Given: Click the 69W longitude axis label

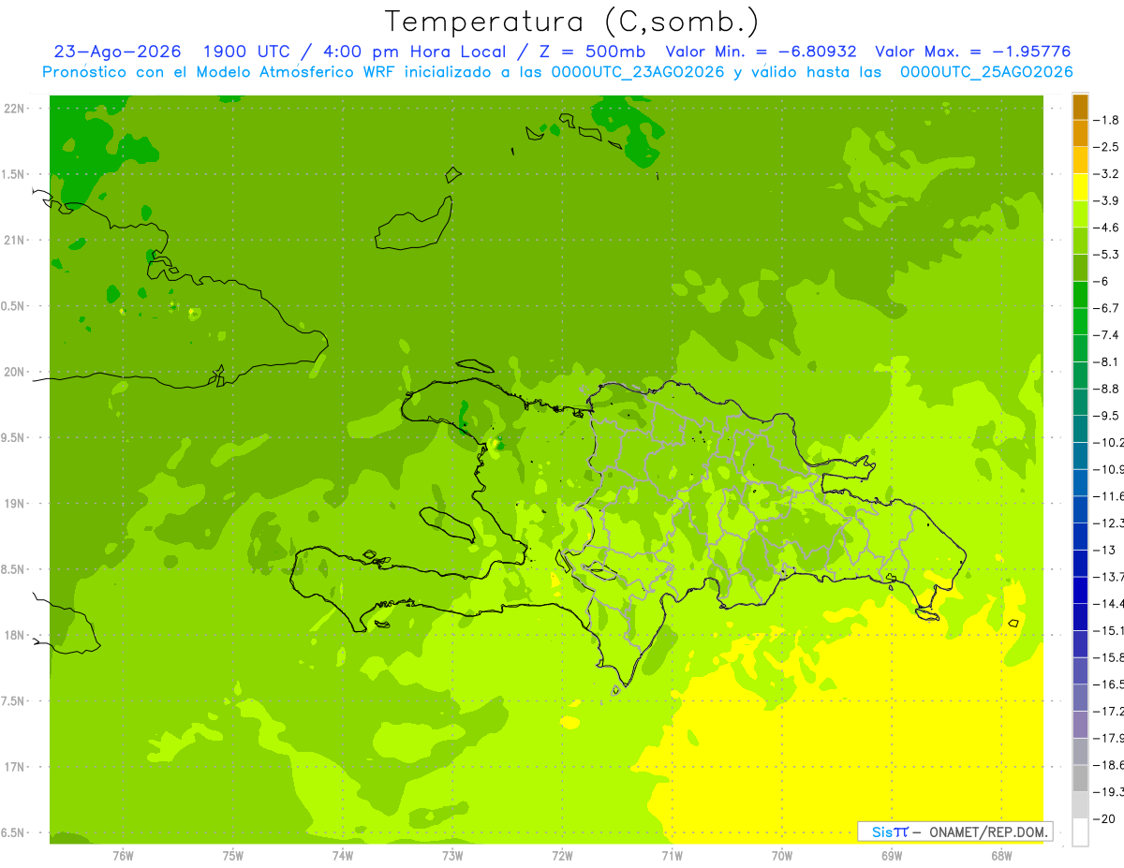Looking at the screenshot, I should coord(892,855).
